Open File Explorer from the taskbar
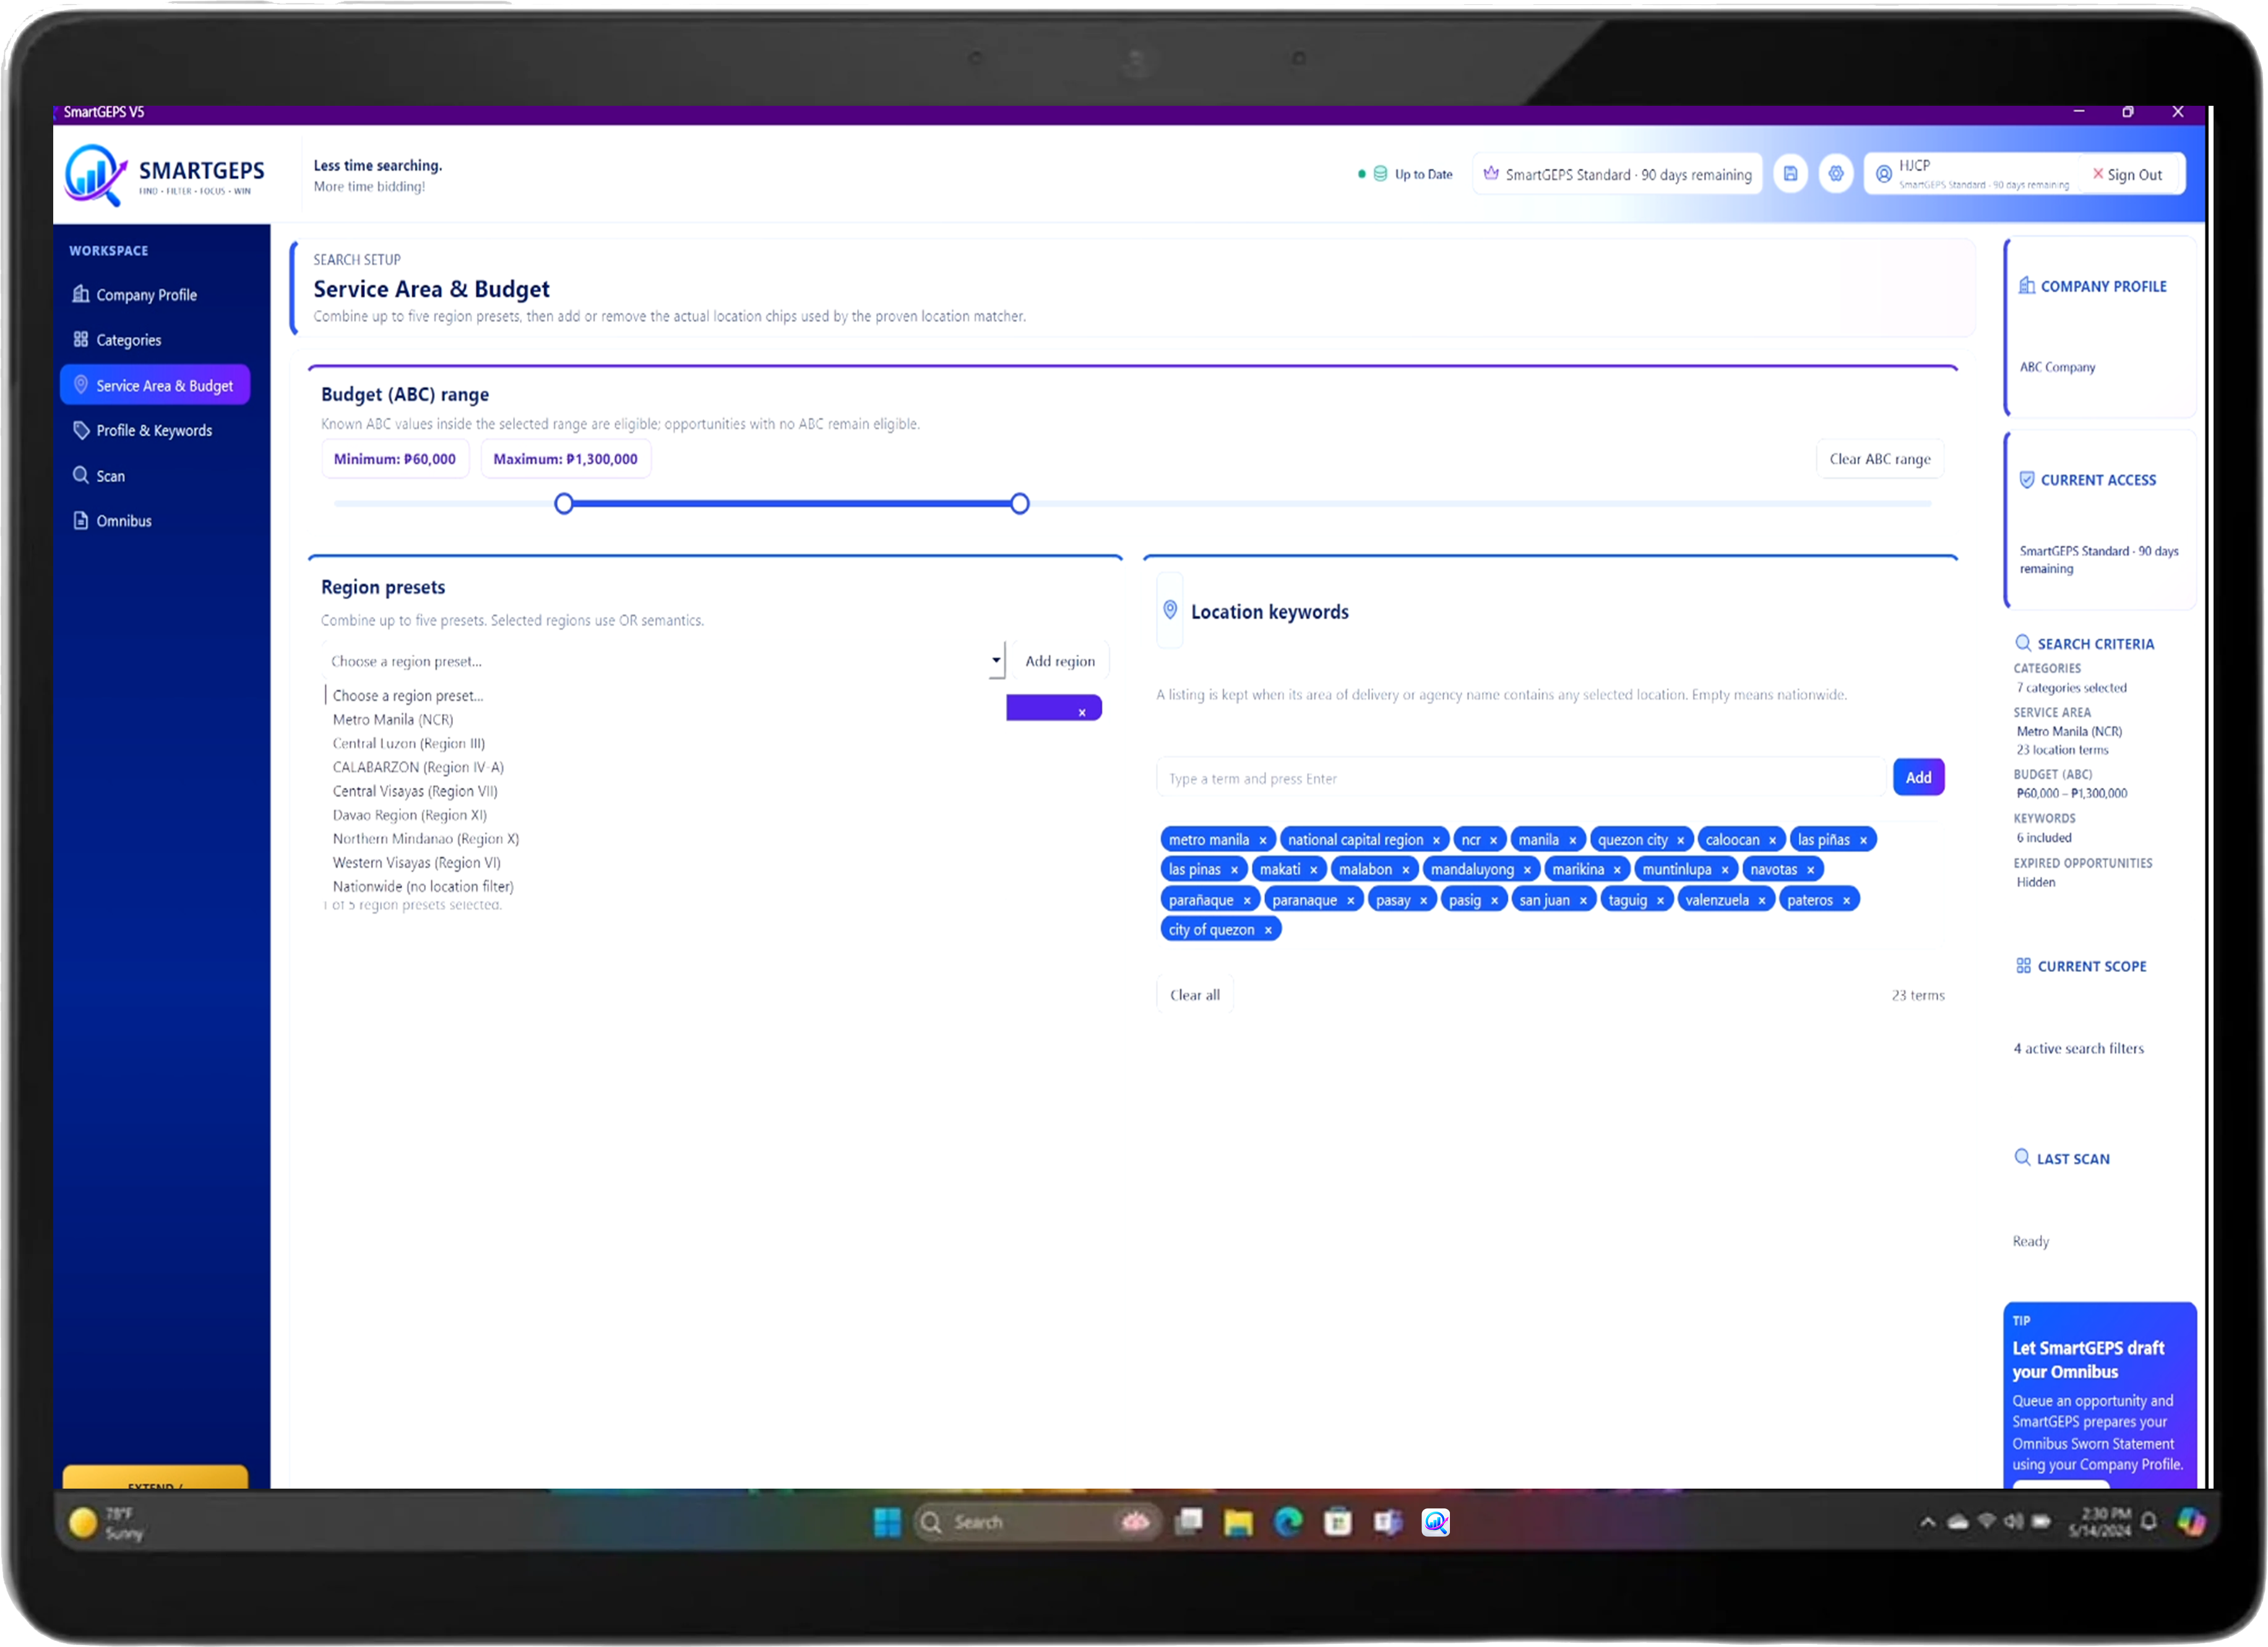Image resolution: width=2268 pixels, height=1647 pixels. [1238, 1522]
